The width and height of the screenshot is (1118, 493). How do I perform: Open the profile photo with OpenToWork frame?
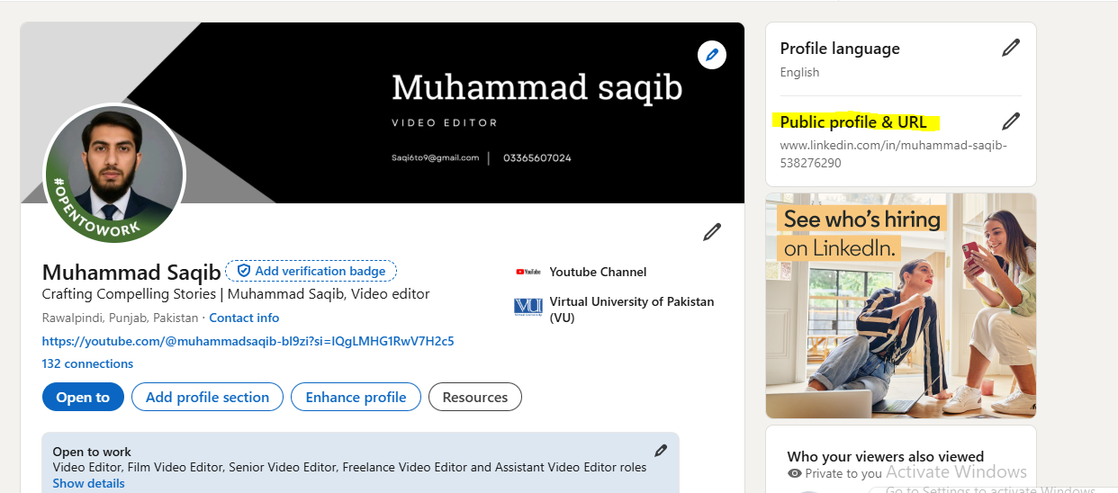click(114, 174)
